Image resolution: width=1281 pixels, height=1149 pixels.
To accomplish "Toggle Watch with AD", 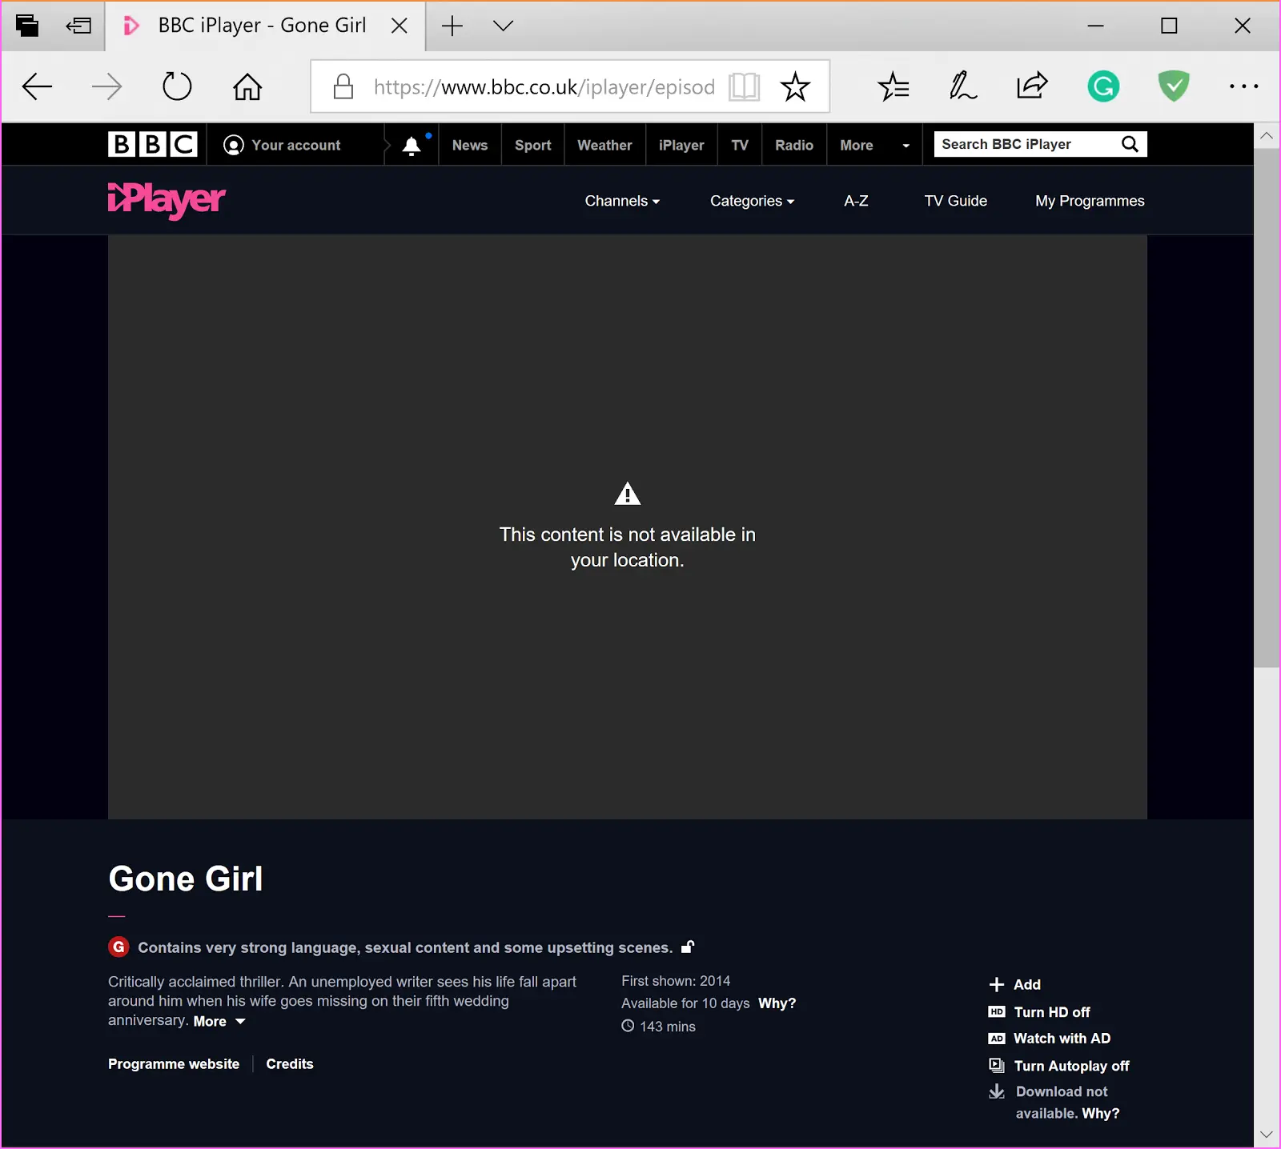I will click(1050, 1039).
